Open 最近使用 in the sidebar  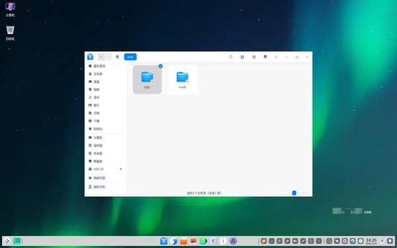coord(106,66)
